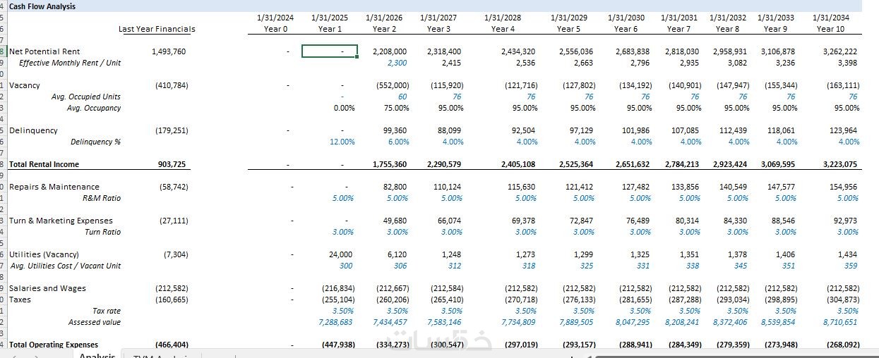This screenshot has width=879, height=358.
Task: Click the Last Year Financials column heading
Action: [x=157, y=29]
